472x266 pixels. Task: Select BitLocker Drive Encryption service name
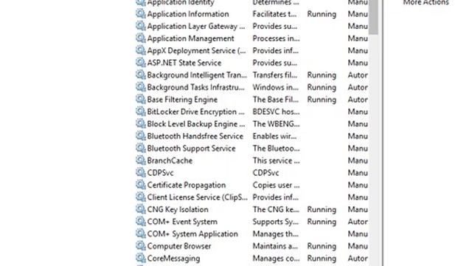(x=195, y=112)
